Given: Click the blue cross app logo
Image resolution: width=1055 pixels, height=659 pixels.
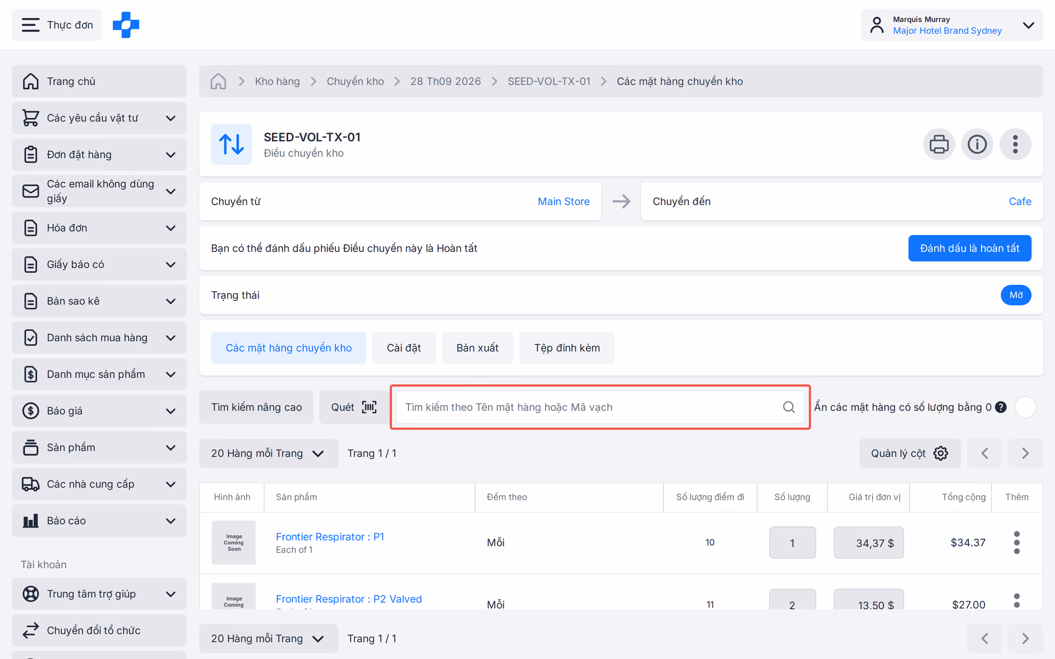Looking at the screenshot, I should [125, 25].
